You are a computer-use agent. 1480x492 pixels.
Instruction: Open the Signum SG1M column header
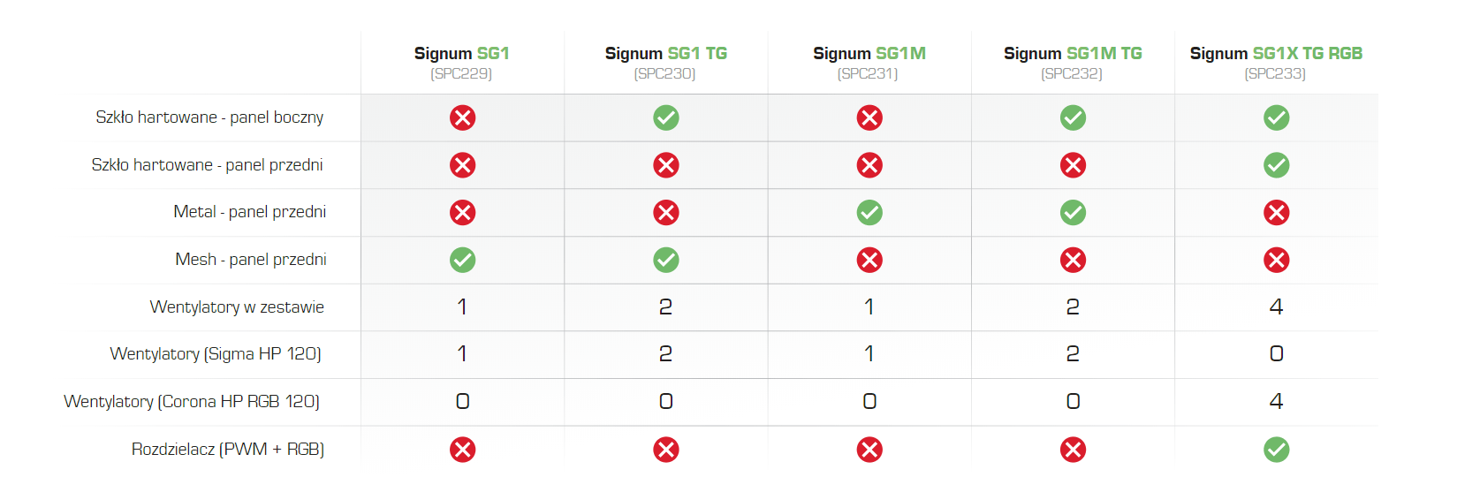(869, 63)
